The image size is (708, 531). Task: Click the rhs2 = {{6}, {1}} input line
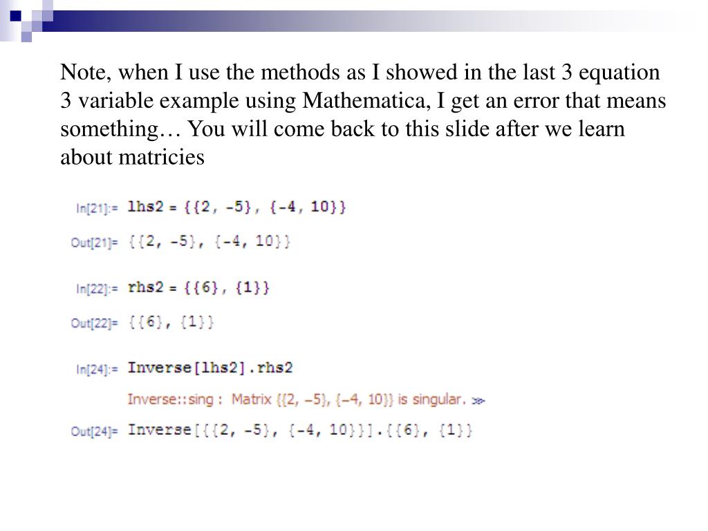click(198, 288)
